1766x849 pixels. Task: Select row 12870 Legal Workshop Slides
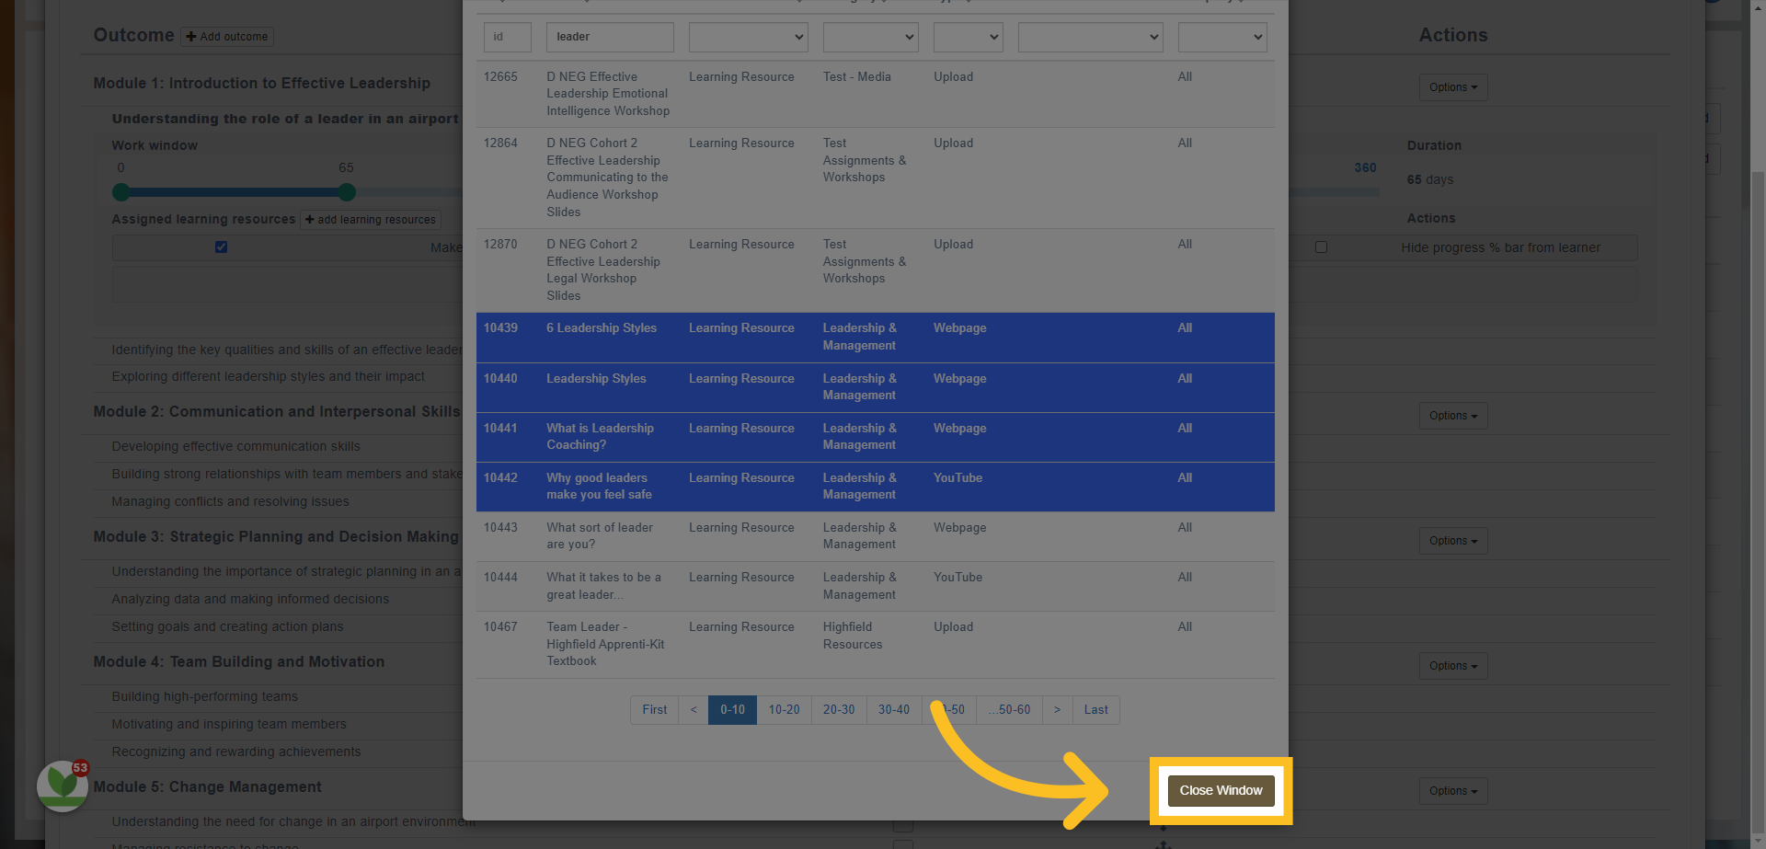tap(876, 270)
